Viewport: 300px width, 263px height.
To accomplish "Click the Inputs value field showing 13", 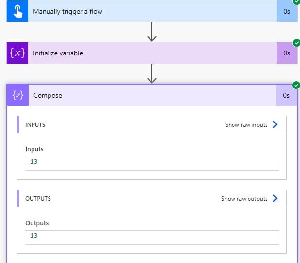I will pos(152,163).
